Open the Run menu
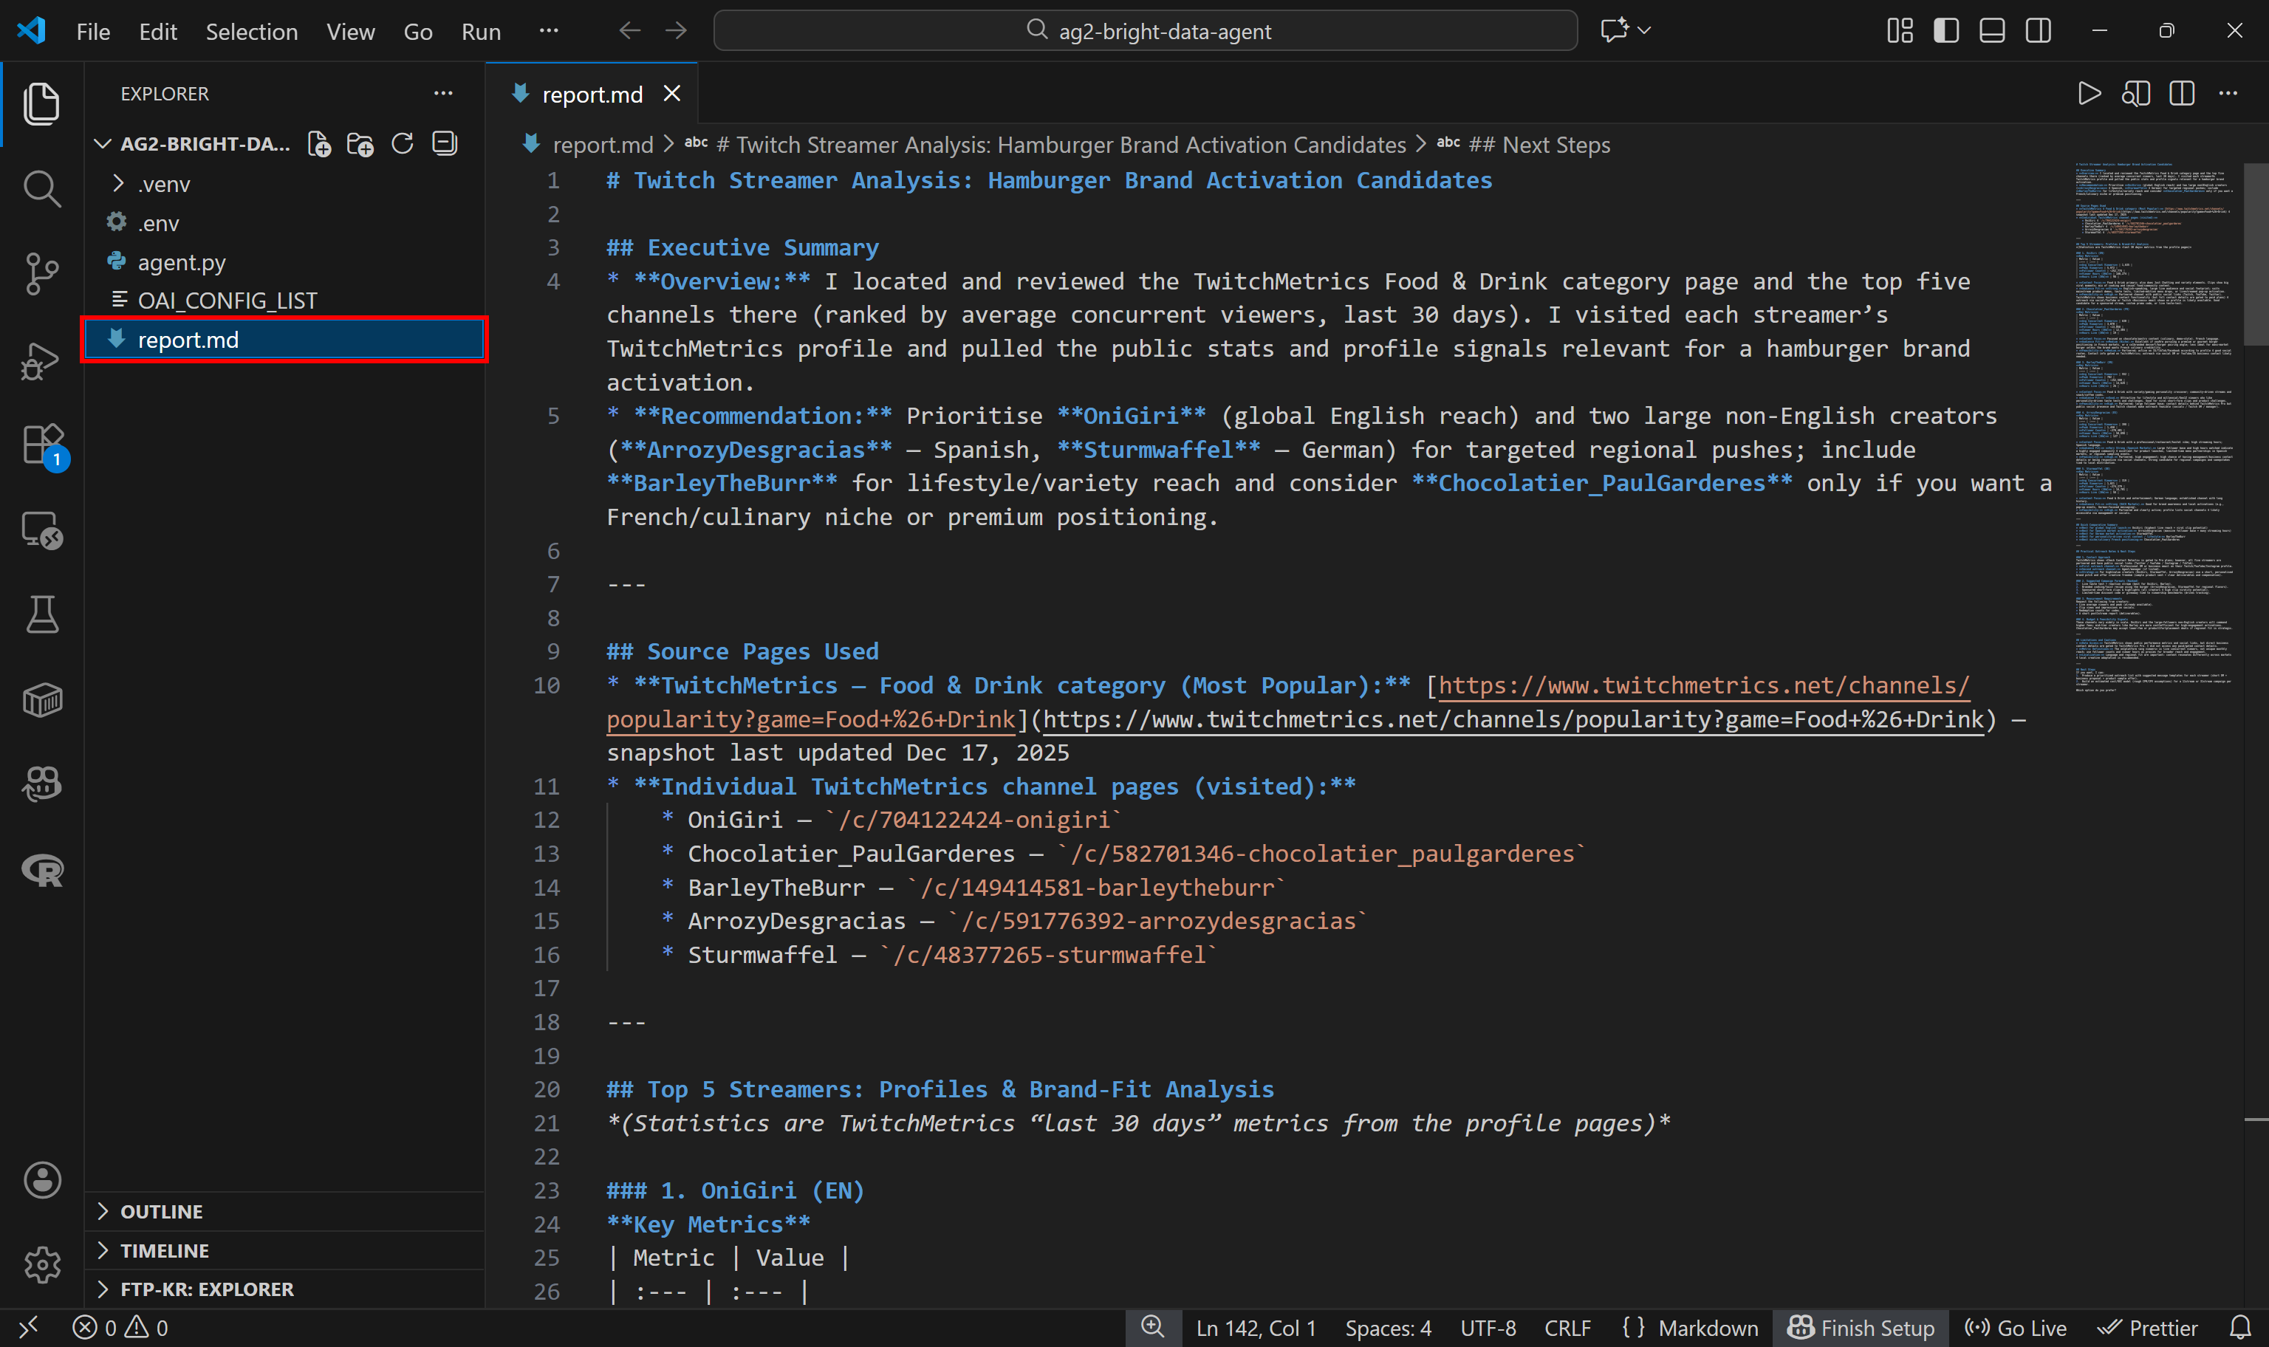The width and height of the screenshot is (2269, 1347). pyautogui.click(x=480, y=32)
